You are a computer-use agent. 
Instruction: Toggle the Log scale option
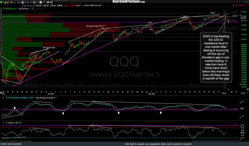[243, 93]
